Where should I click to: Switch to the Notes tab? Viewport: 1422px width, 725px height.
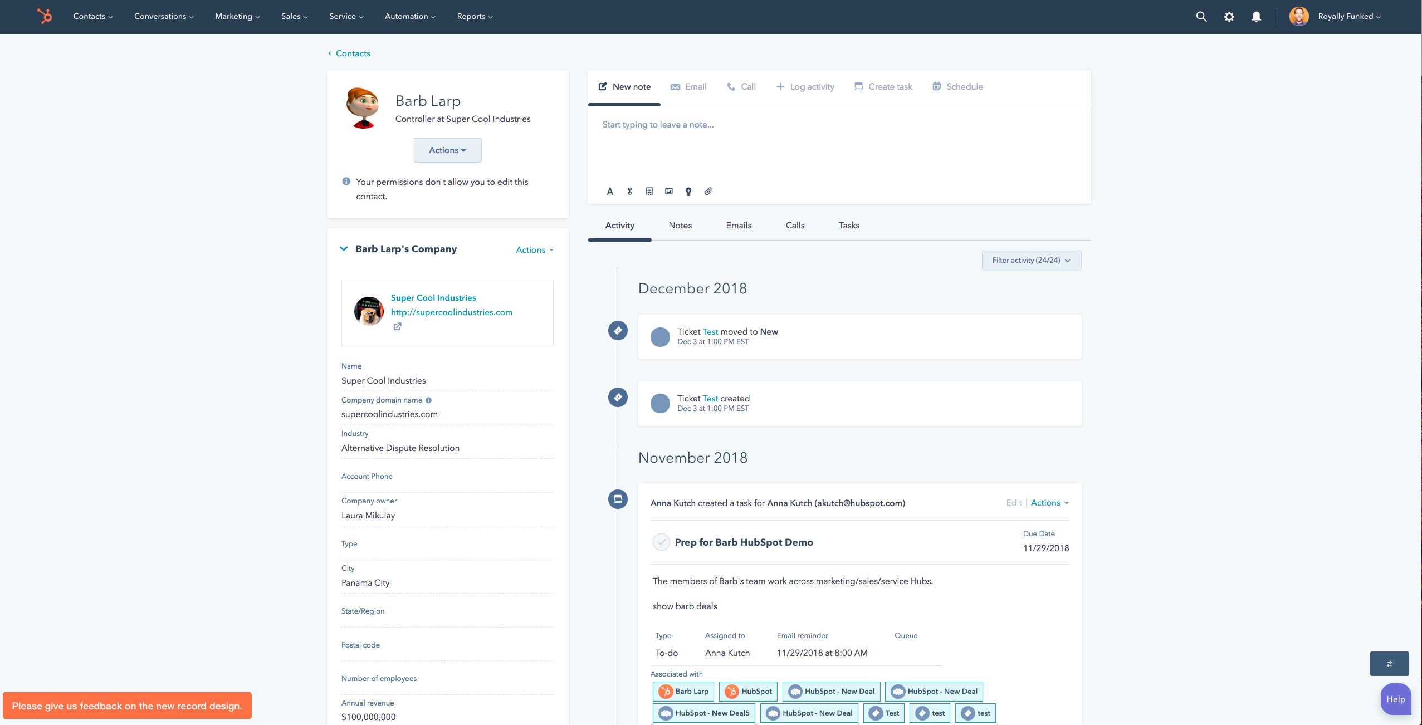[x=680, y=226]
